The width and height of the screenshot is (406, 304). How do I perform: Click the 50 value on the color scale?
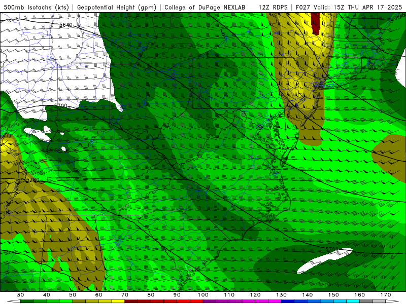click(x=73, y=295)
